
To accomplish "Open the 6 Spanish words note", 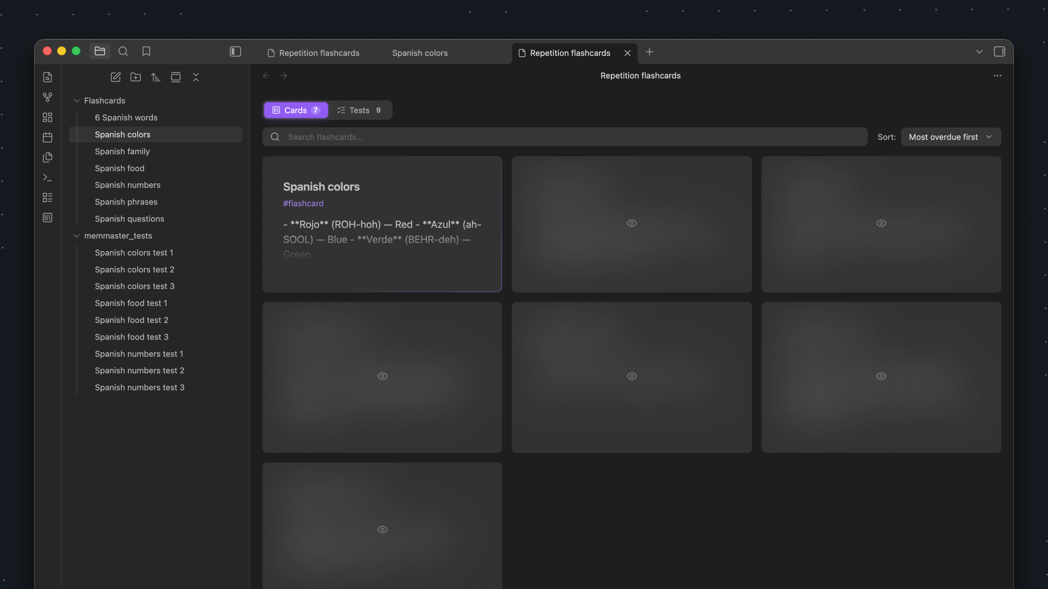I will [155, 118].
